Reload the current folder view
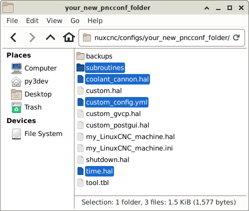Viewport: 249px width, 211px height. pos(236,37)
